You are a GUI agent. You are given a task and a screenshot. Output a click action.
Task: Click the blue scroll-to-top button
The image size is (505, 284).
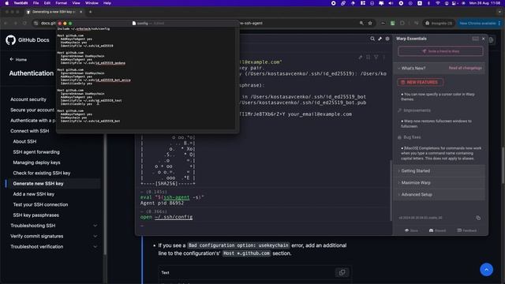click(x=486, y=270)
